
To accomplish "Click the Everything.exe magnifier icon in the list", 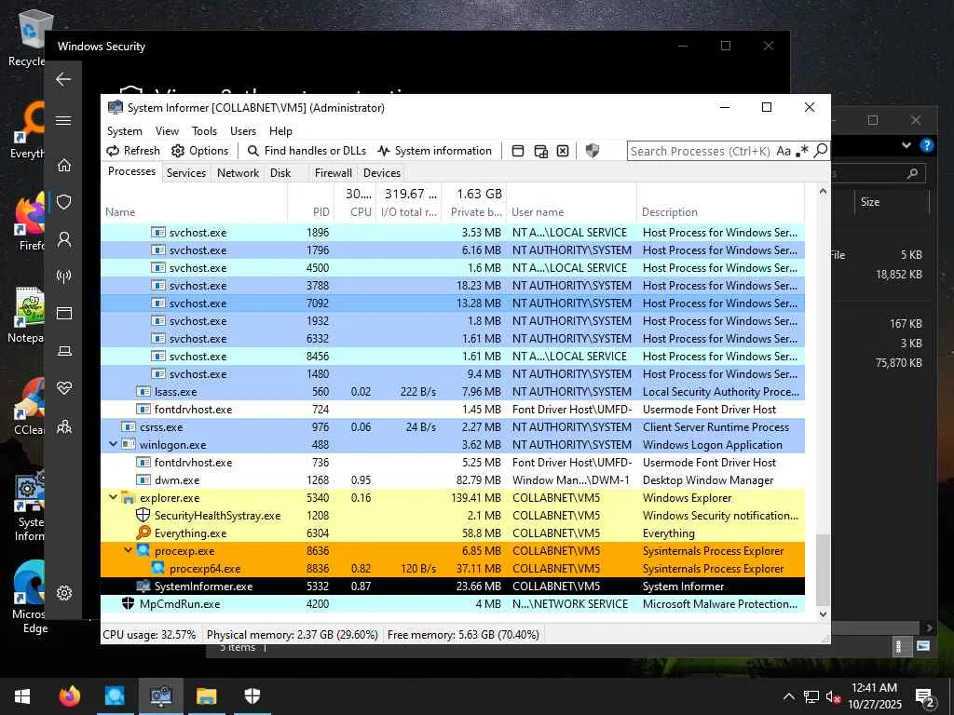I will [143, 533].
